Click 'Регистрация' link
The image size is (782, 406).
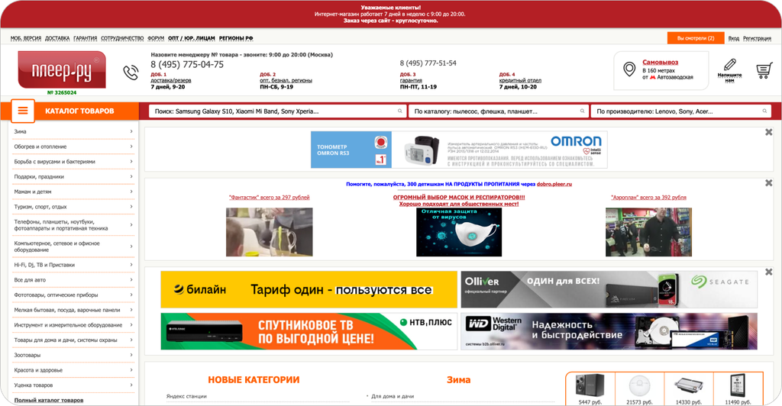pyautogui.click(x=757, y=38)
